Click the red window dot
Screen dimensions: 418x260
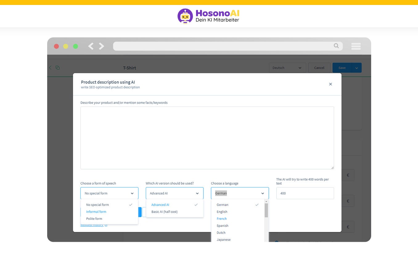[x=56, y=46]
